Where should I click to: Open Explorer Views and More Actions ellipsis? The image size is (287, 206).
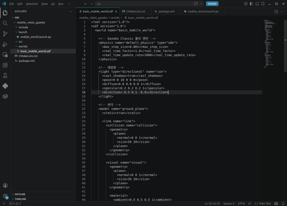(71, 11)
